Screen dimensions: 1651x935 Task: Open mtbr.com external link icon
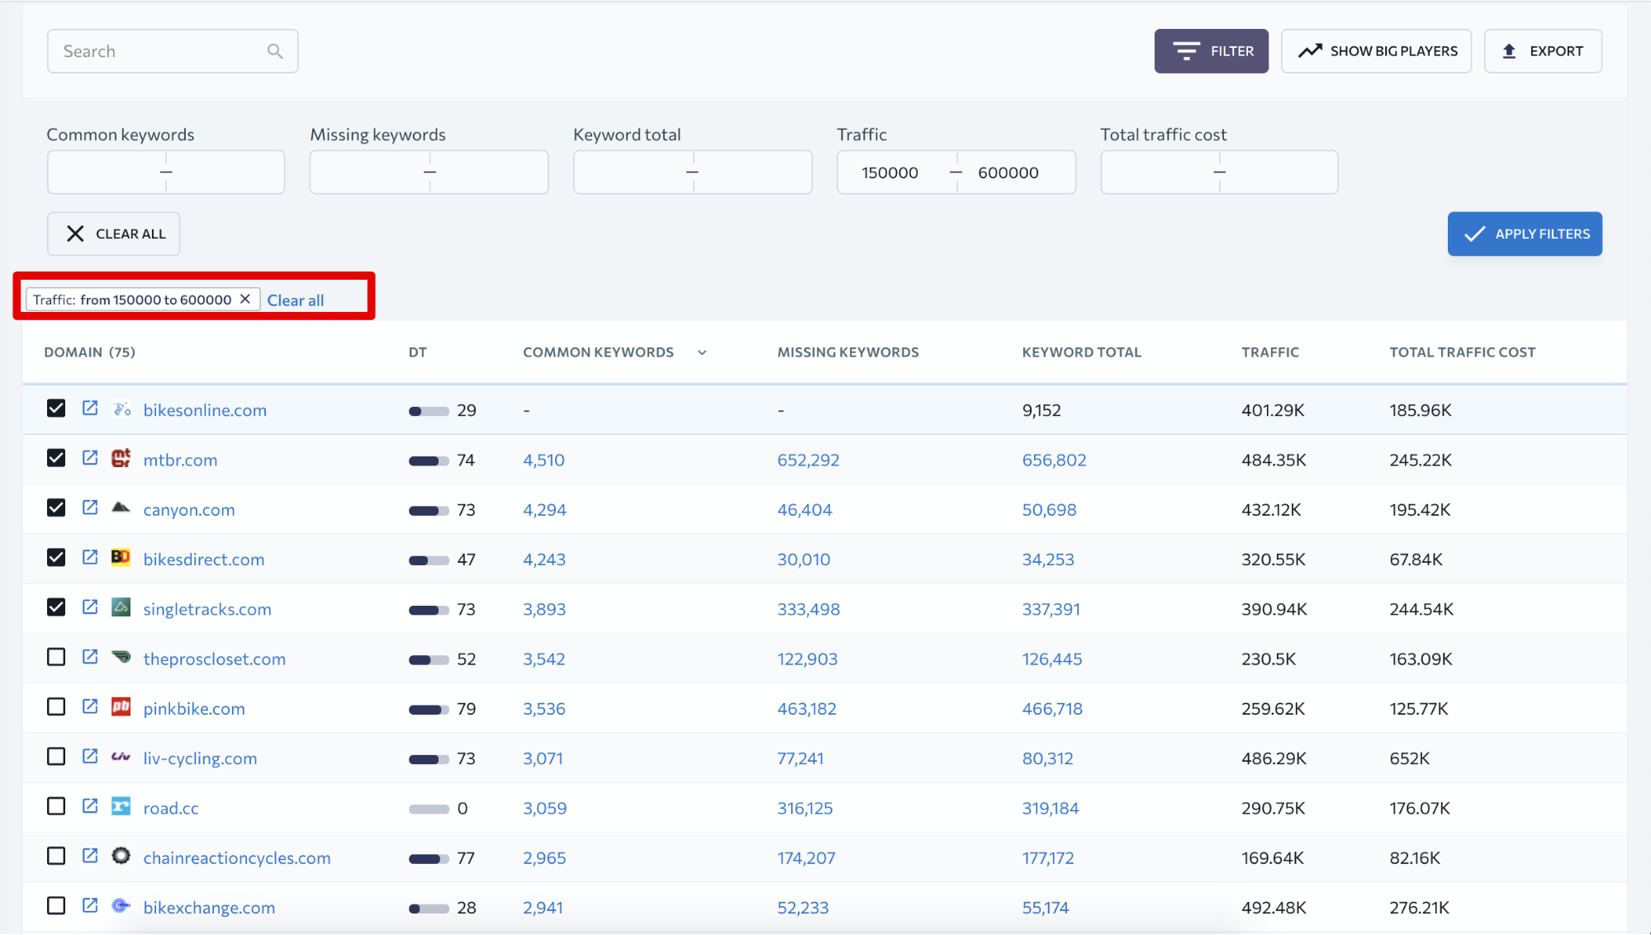tap(90, 458)
